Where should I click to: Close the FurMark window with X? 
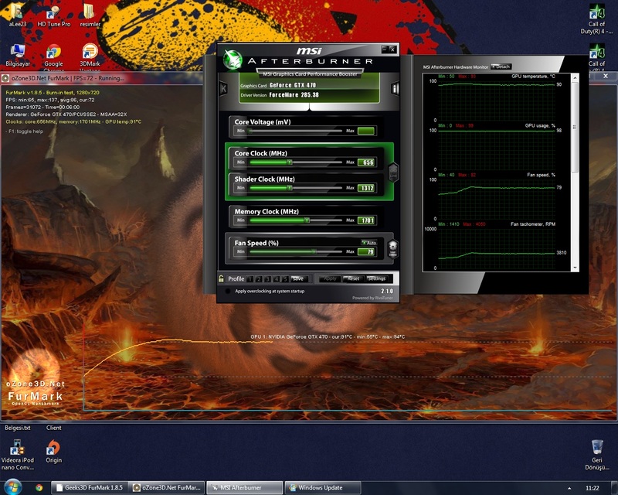point(606,76)
